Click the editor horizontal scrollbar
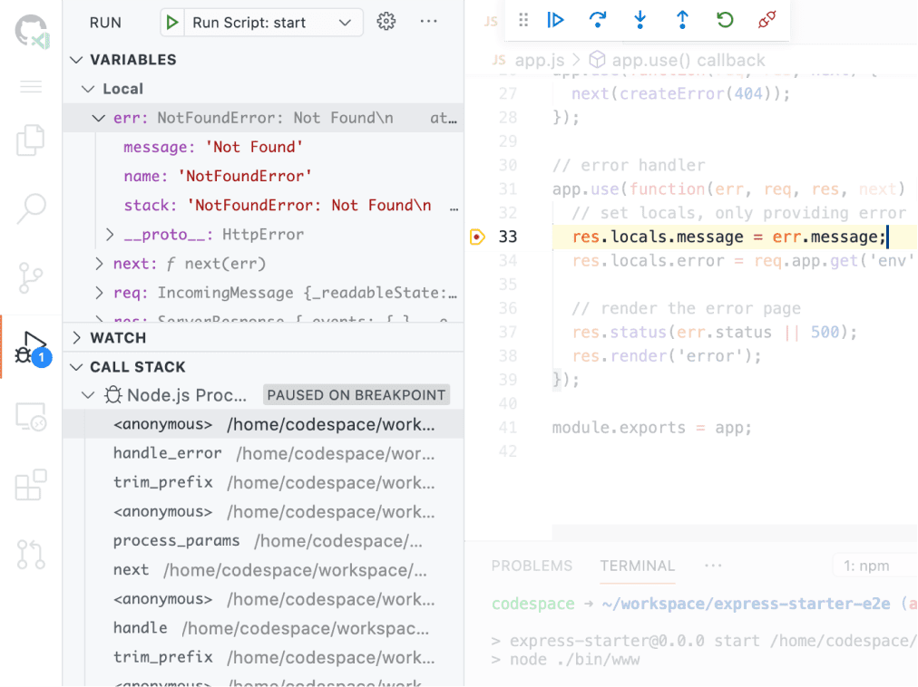 click(x=735, y=532)
